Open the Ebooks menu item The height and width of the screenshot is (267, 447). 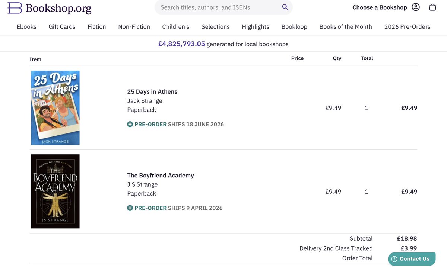point(26,26)
